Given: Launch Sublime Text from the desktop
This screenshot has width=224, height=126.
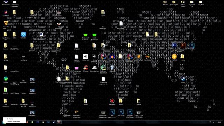Looking at the screenshot, I should pyautogui.click(x=139, y=57).
